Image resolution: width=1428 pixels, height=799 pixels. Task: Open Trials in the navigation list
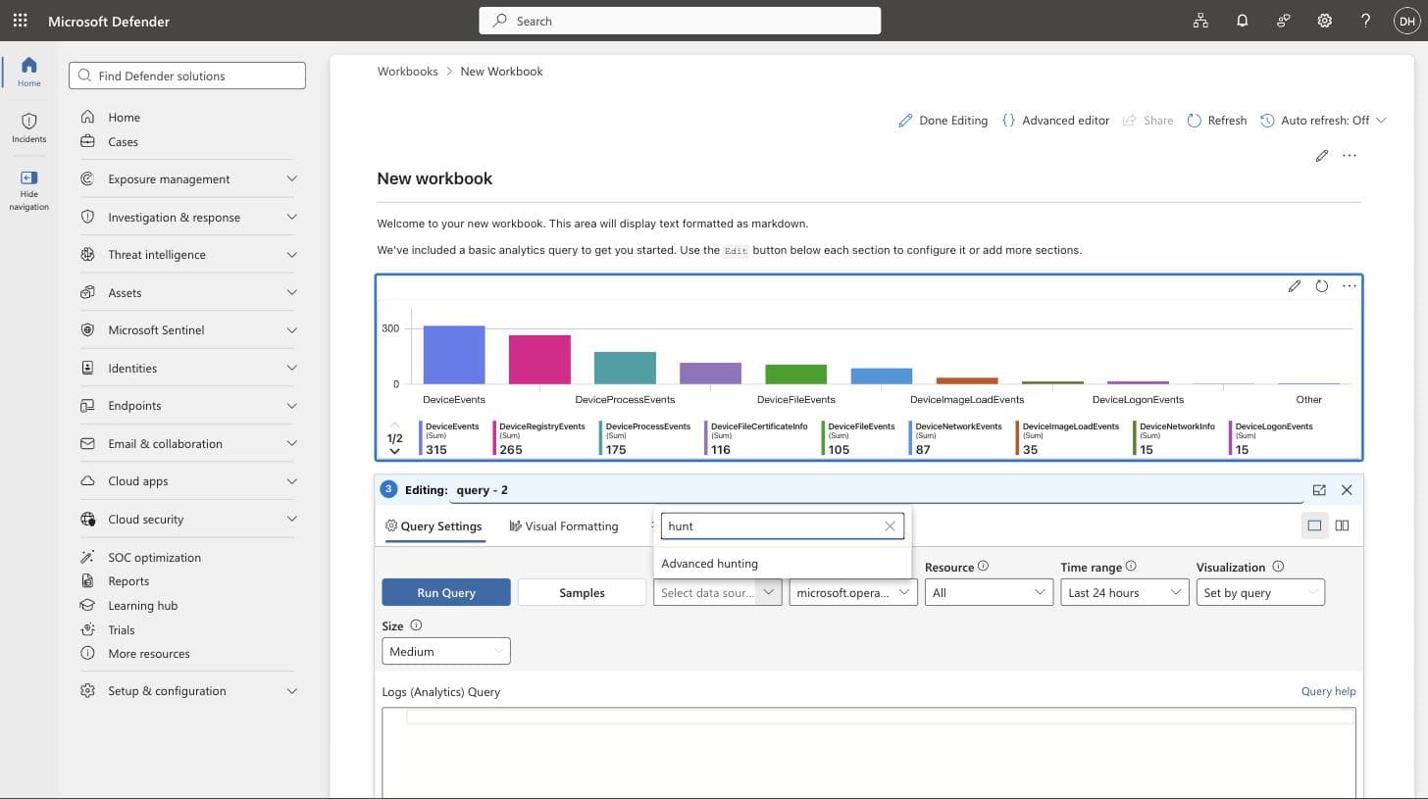coord(122,629)
